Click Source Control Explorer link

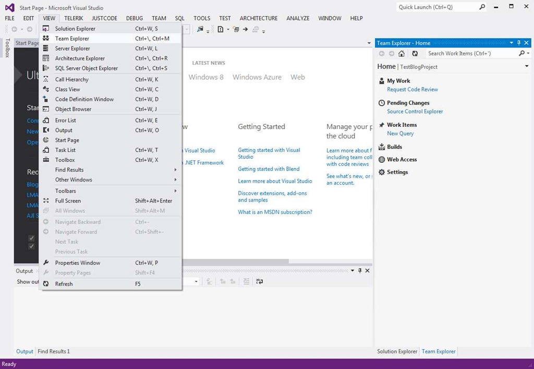pos(415,111)
